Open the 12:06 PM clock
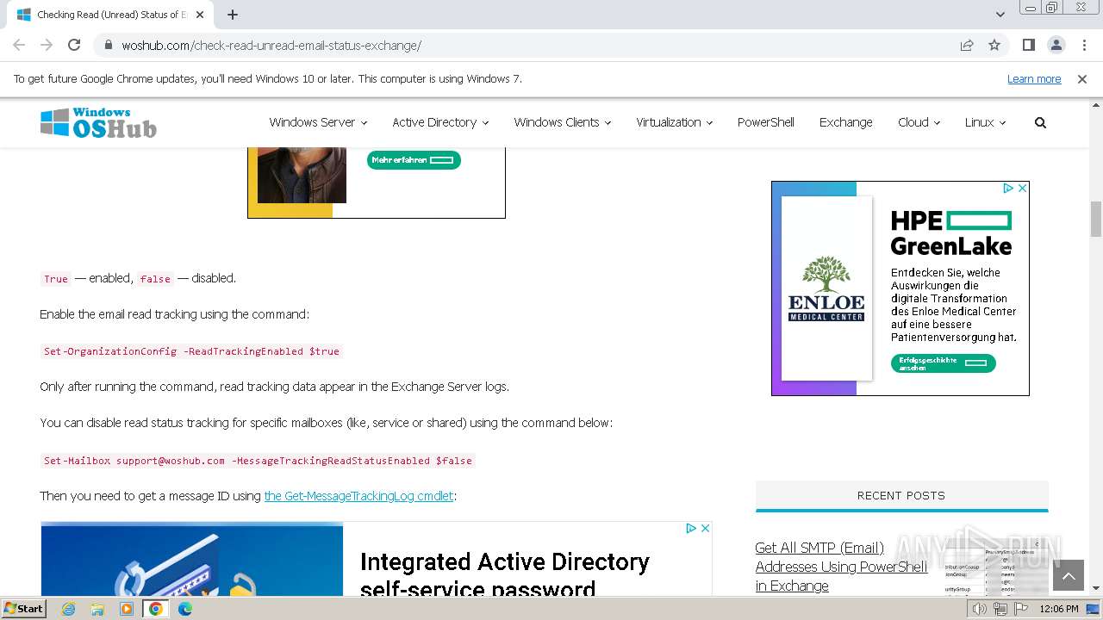Viewport: 1103px width, 620px height. [1059, 609]
